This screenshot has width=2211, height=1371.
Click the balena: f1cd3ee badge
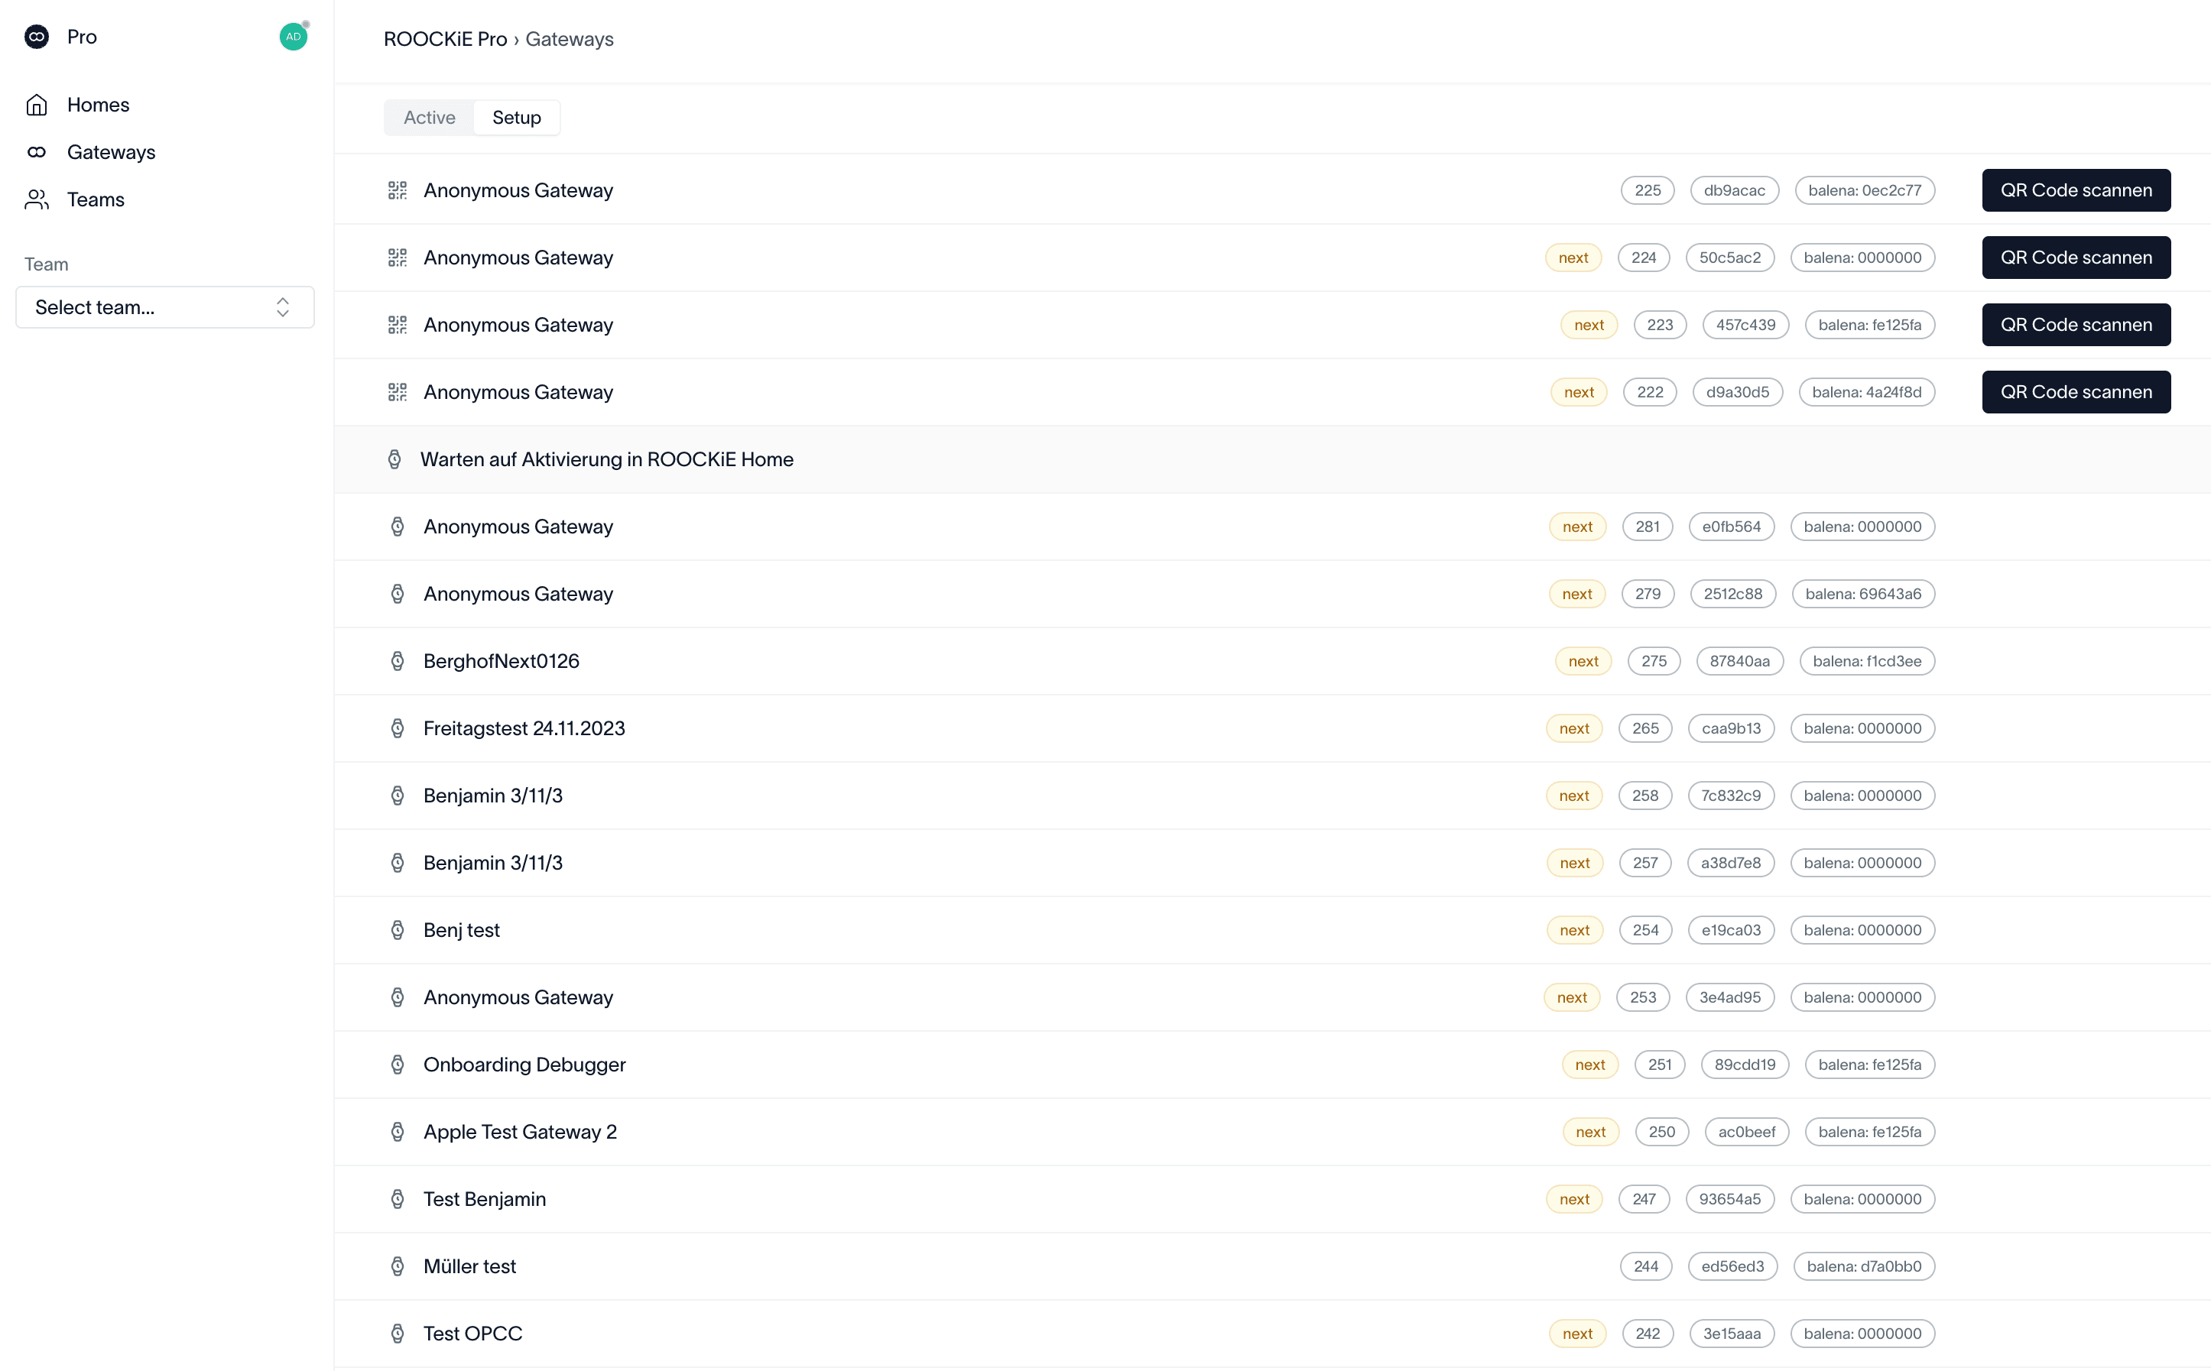point(1866,661)
